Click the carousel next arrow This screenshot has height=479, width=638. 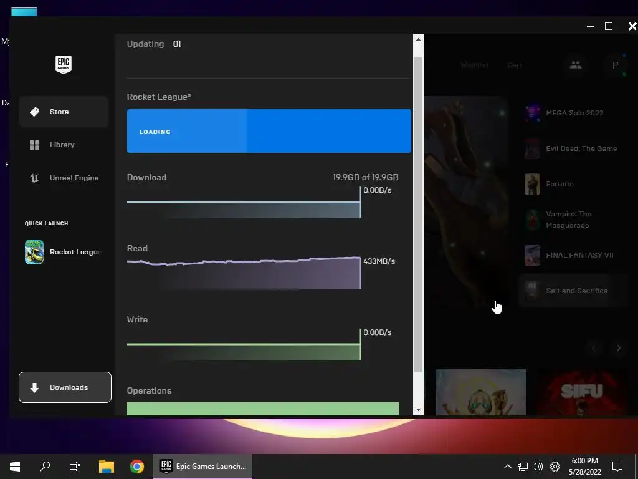pos(619,348)
